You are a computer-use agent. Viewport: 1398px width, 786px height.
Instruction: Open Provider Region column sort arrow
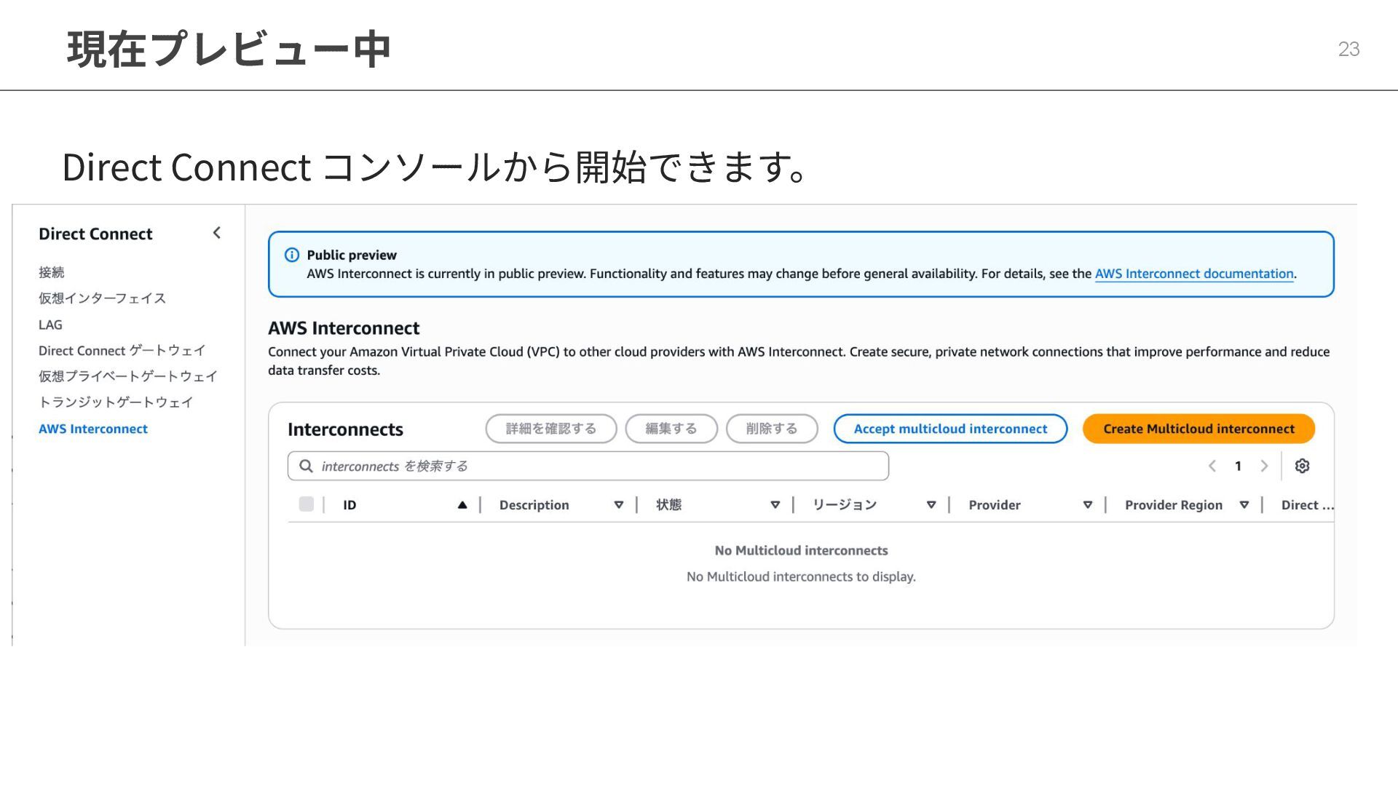click(x=1244, y=505)
